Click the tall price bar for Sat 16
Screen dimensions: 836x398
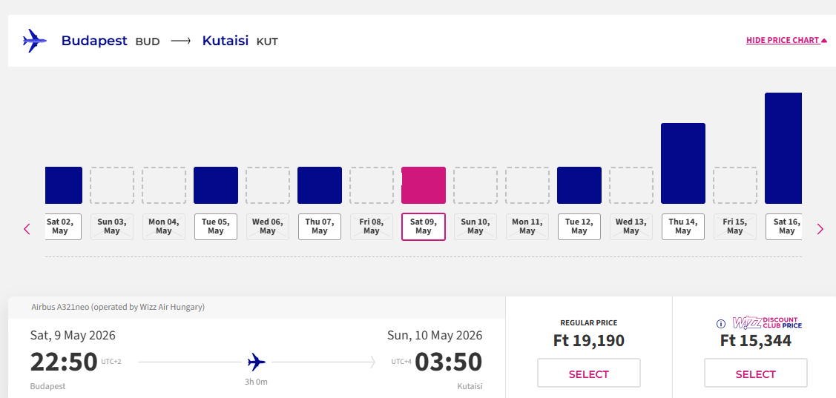[x=783, y=148]
